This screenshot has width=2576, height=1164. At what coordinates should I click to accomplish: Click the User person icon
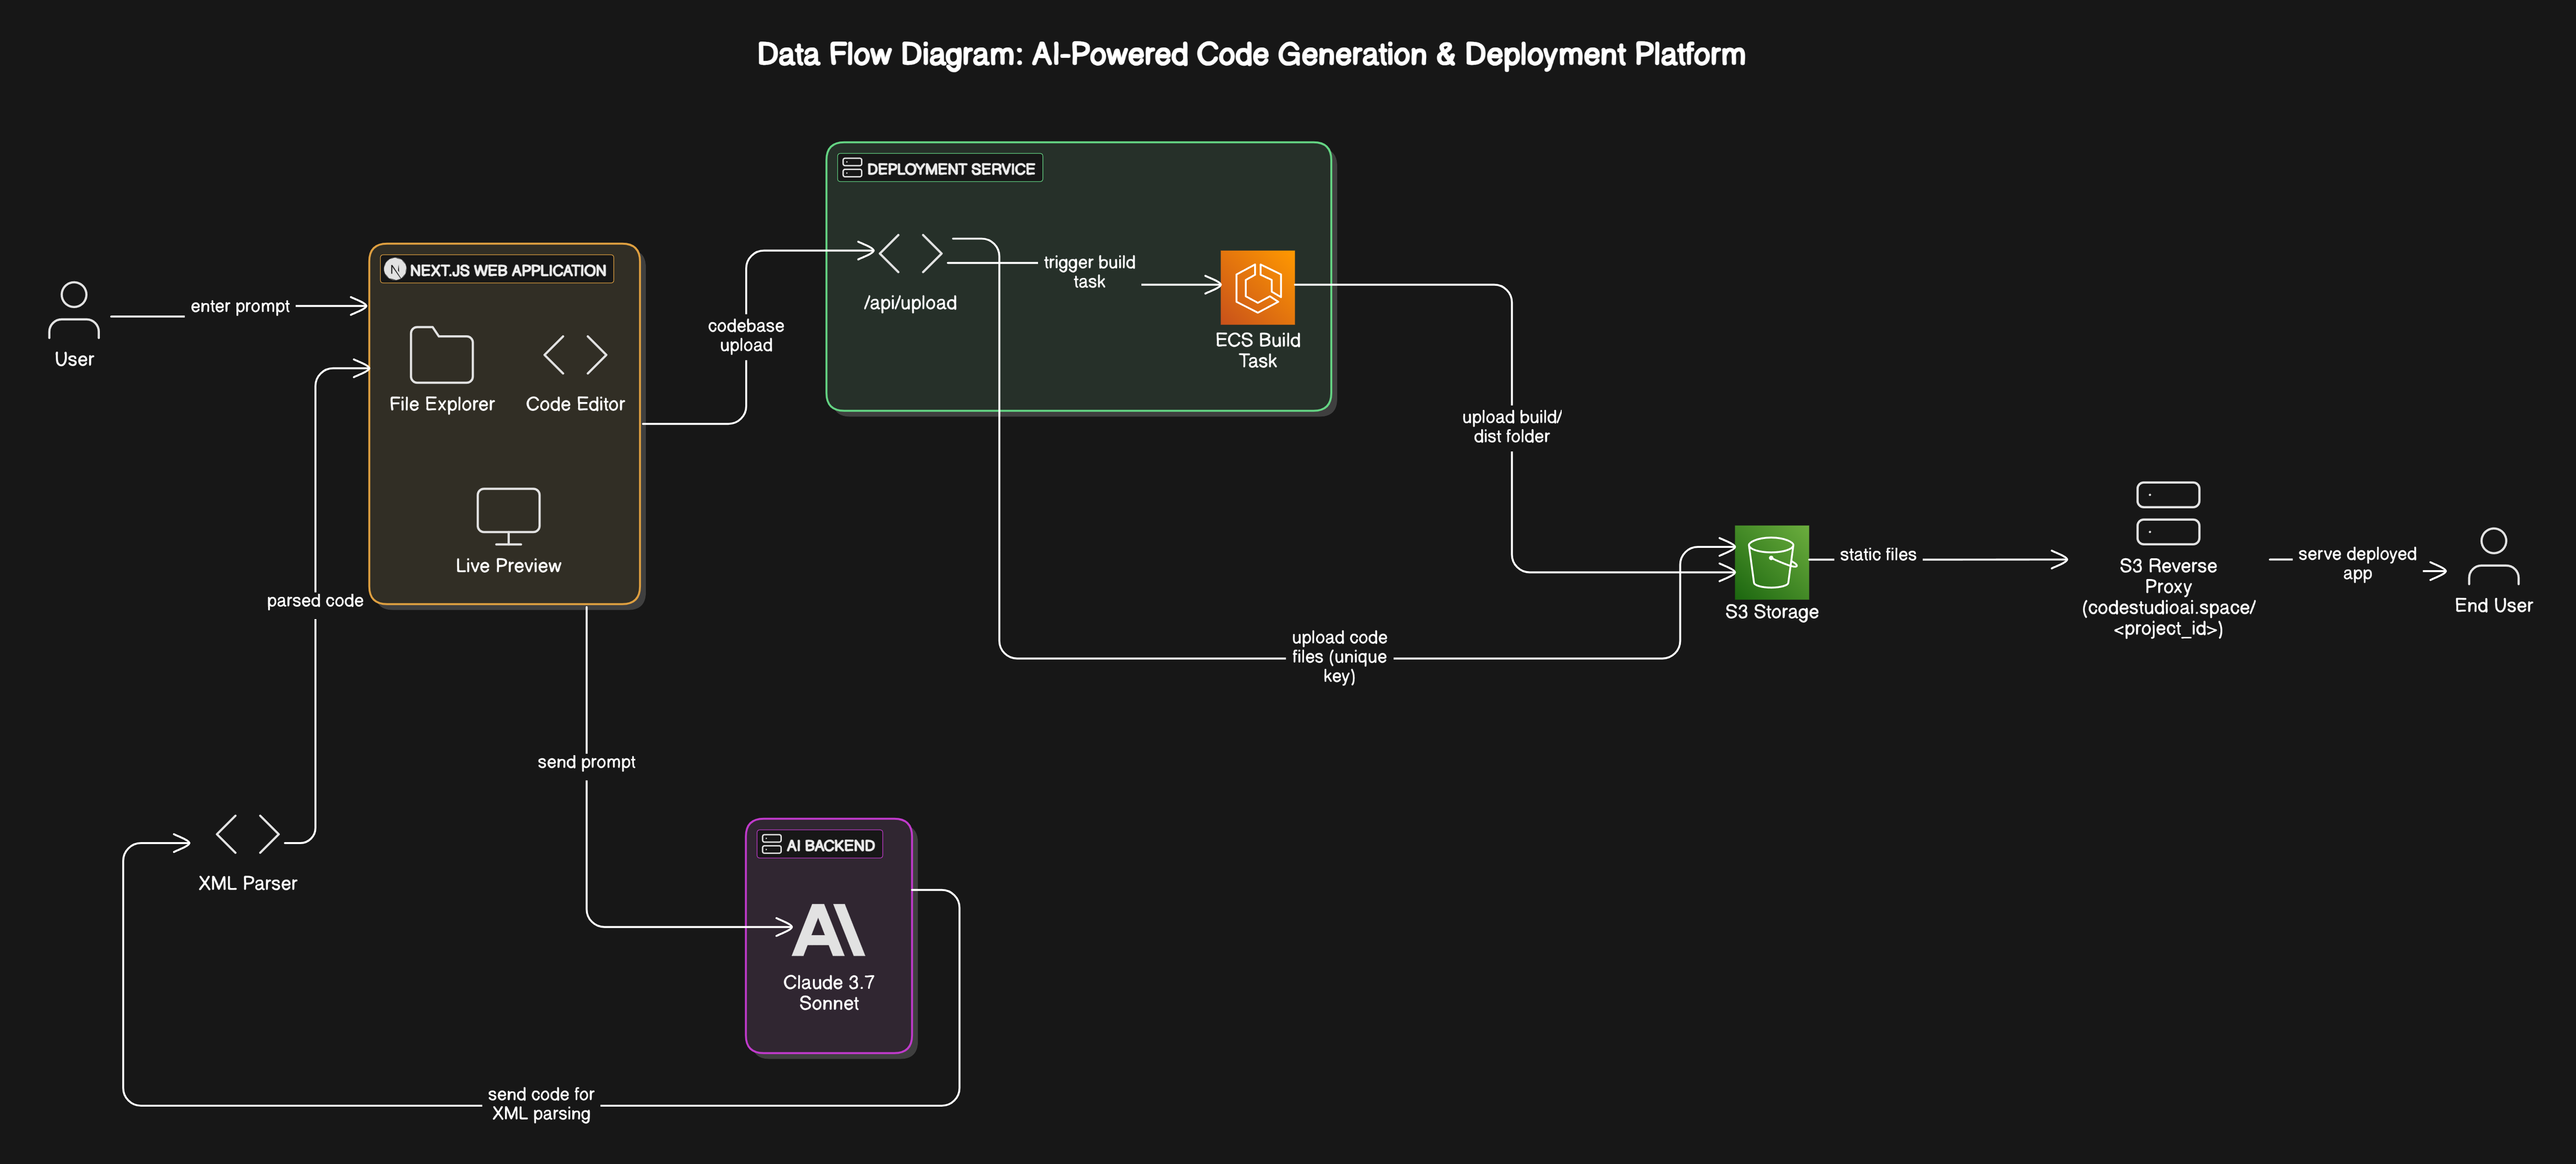[74, 311]
